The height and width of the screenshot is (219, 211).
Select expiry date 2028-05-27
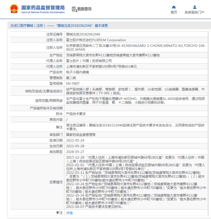click(75, 152)
